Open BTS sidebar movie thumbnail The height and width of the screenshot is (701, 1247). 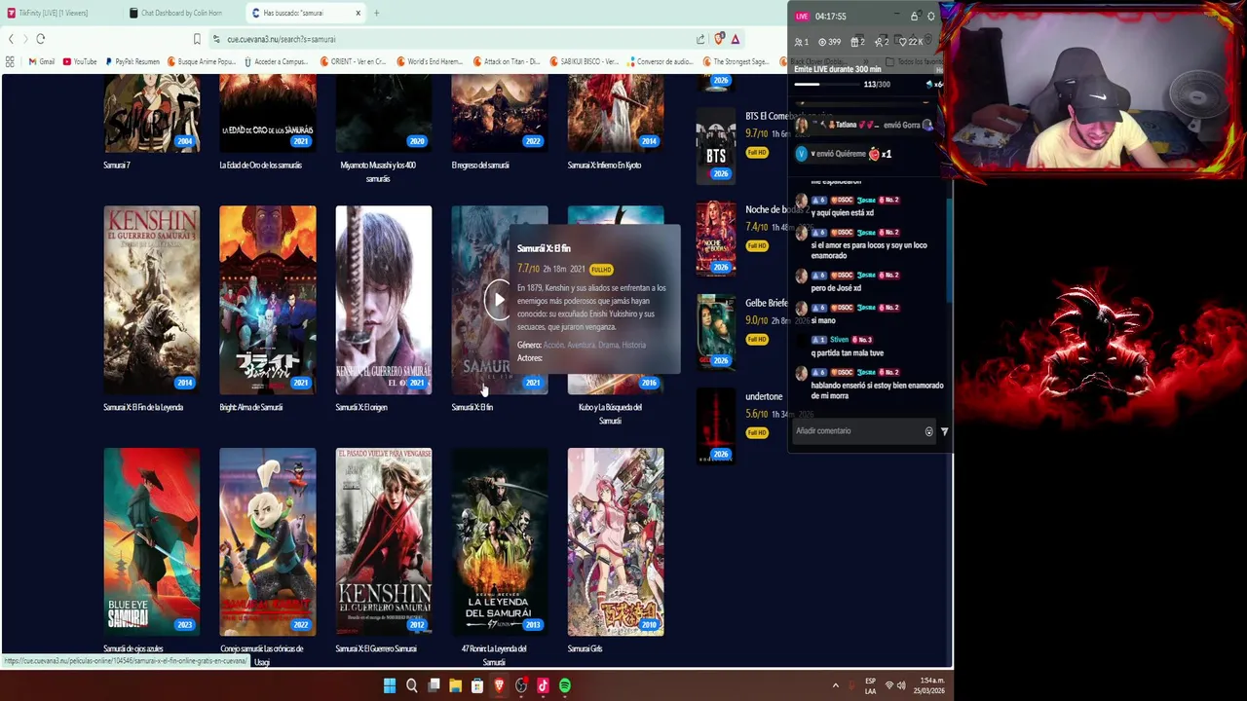pyautogui.click(x=716, y=146)
